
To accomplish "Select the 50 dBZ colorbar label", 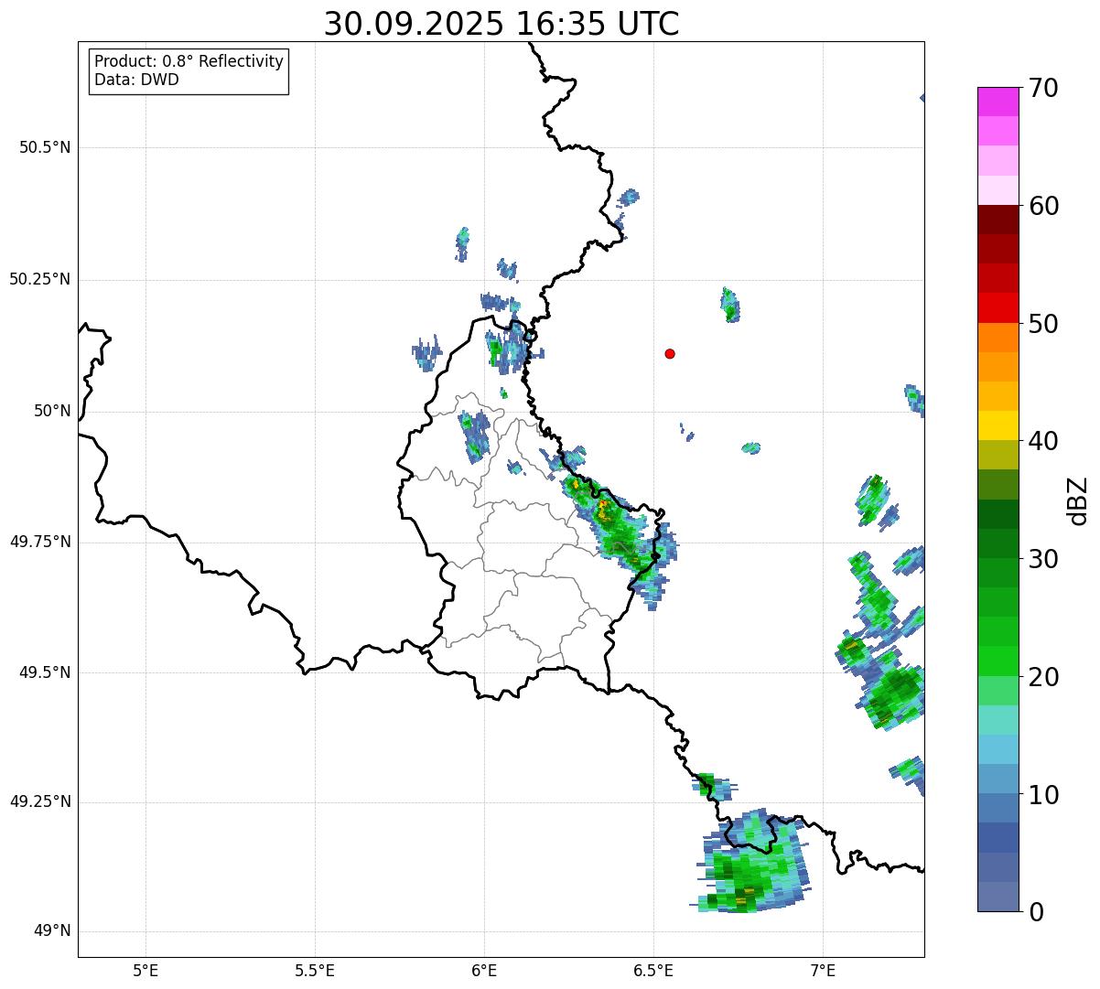I will [x=1043, y=324].
